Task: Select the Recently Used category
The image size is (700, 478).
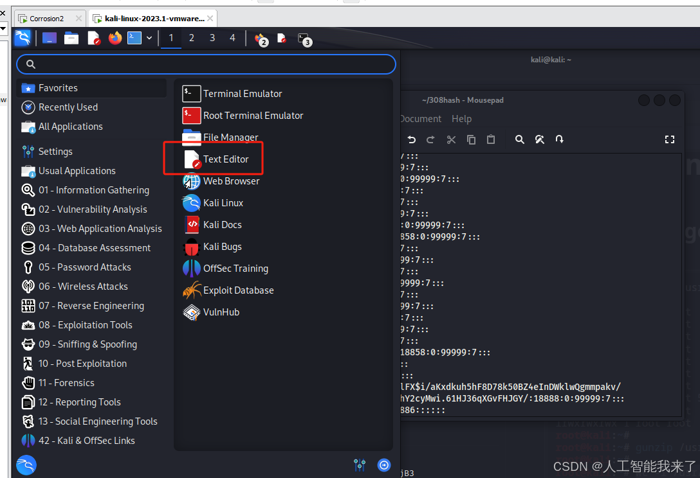Action: coord(91,107)
